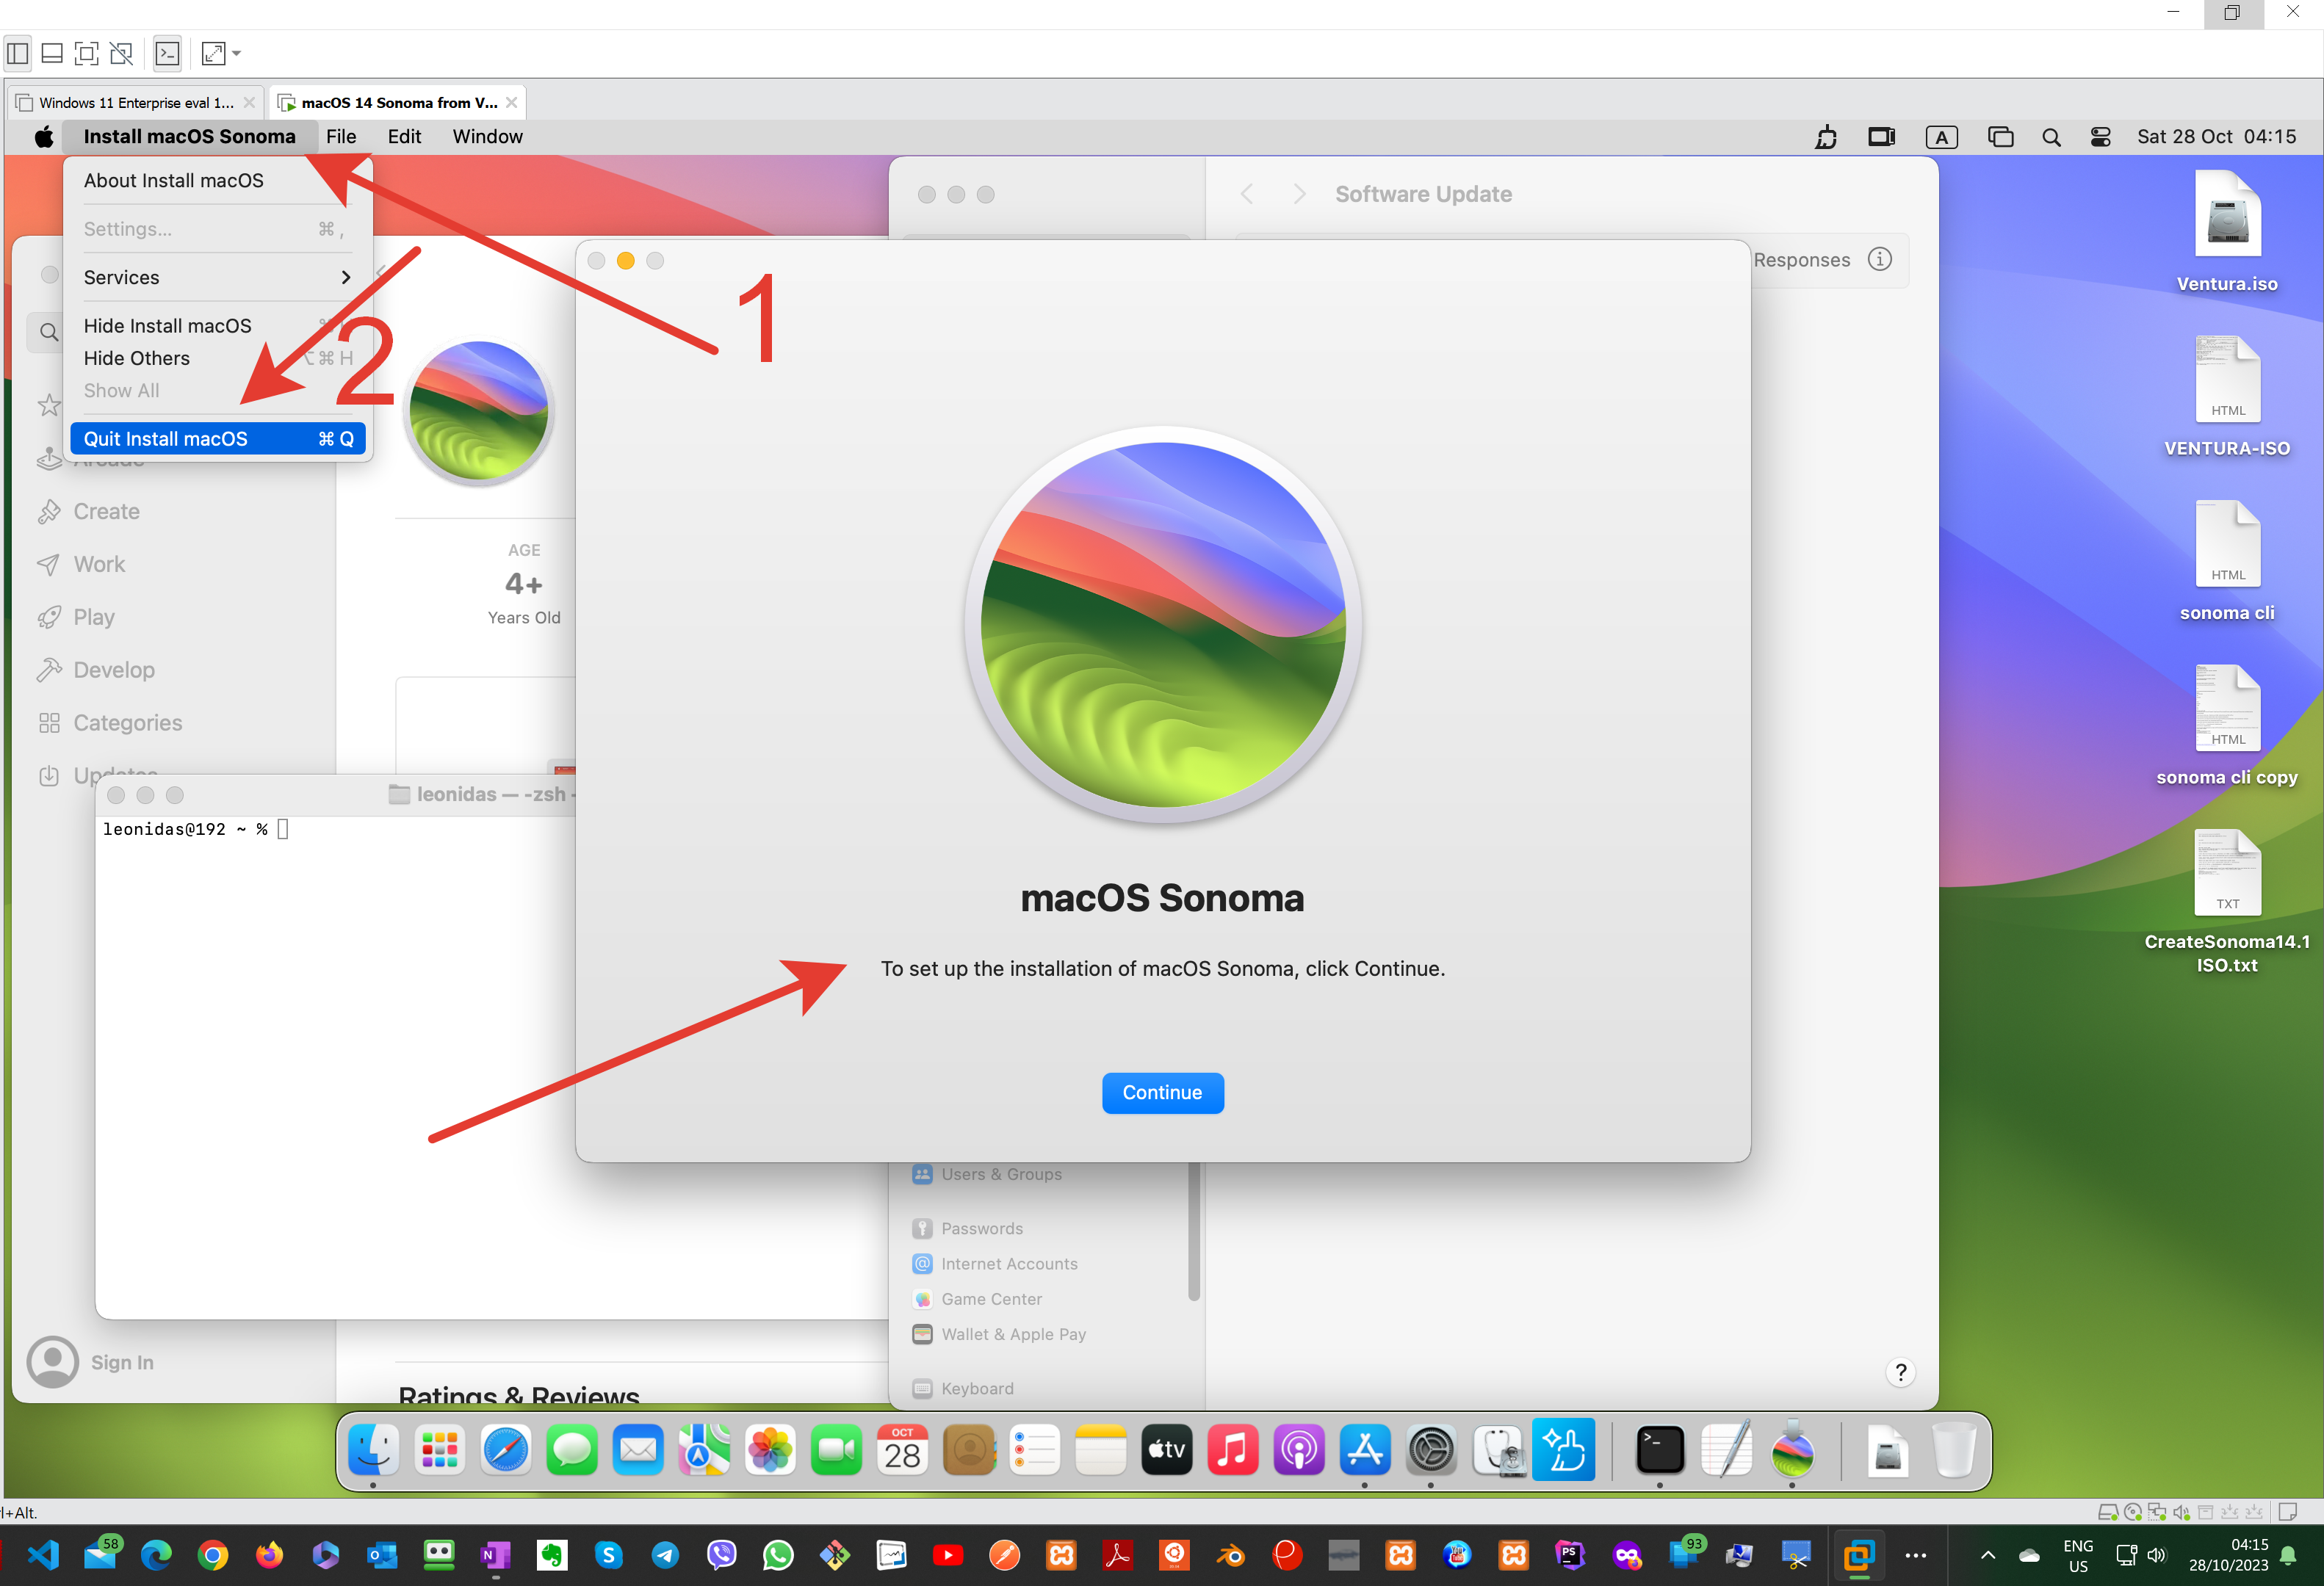The width and height of the screenshot is (2324, 1586).
Task: Select About Install macOS
Action: pyautogui.click(x=217, y=180)
